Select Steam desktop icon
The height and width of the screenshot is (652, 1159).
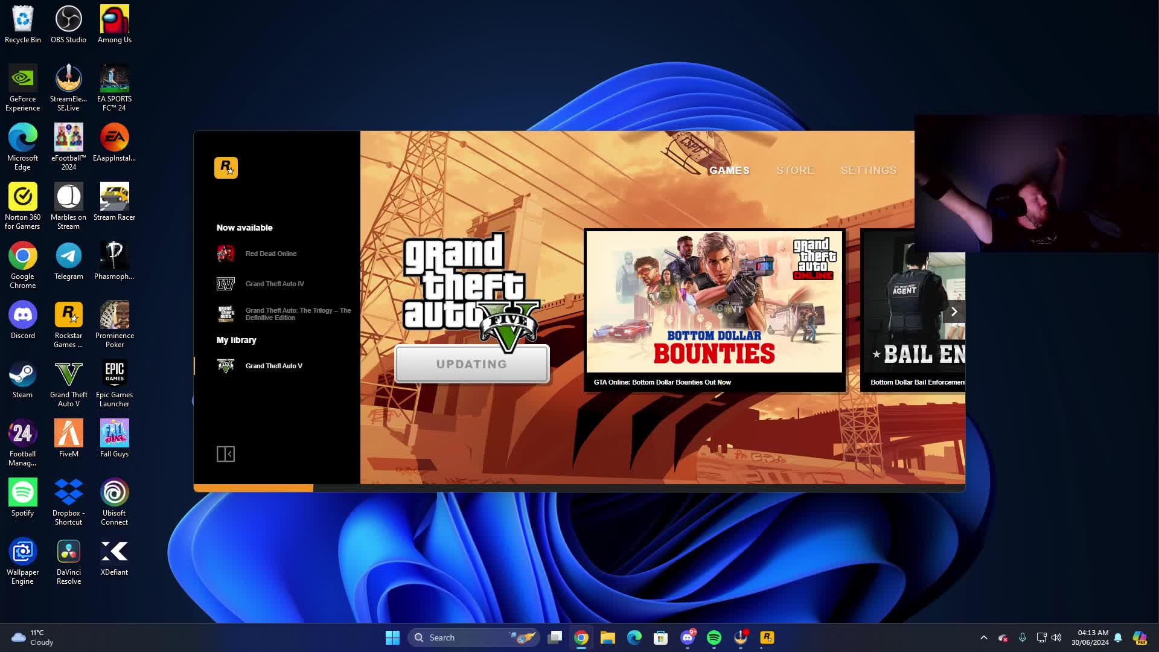[23, 380]
